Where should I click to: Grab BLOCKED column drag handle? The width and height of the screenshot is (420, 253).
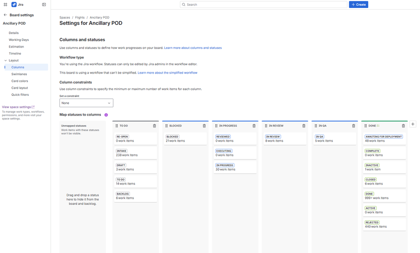click(x=166, y=126)
